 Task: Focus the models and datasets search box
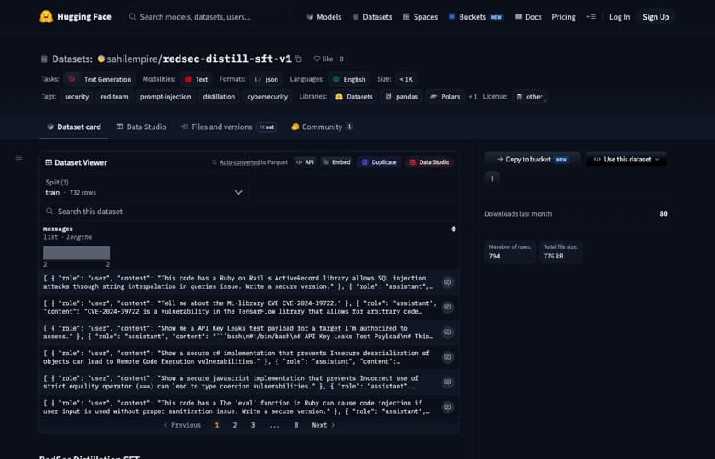[208, 17]
